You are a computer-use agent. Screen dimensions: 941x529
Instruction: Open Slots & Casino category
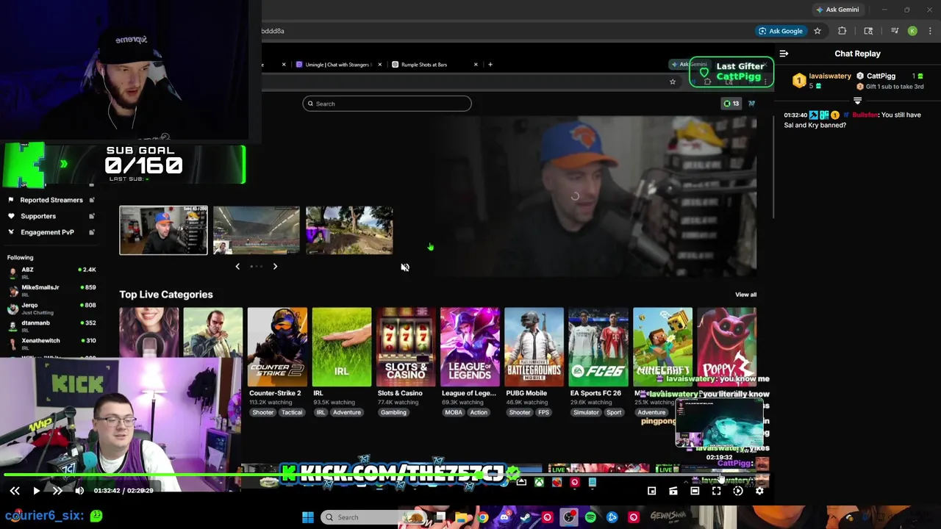(x=406, y=347)
